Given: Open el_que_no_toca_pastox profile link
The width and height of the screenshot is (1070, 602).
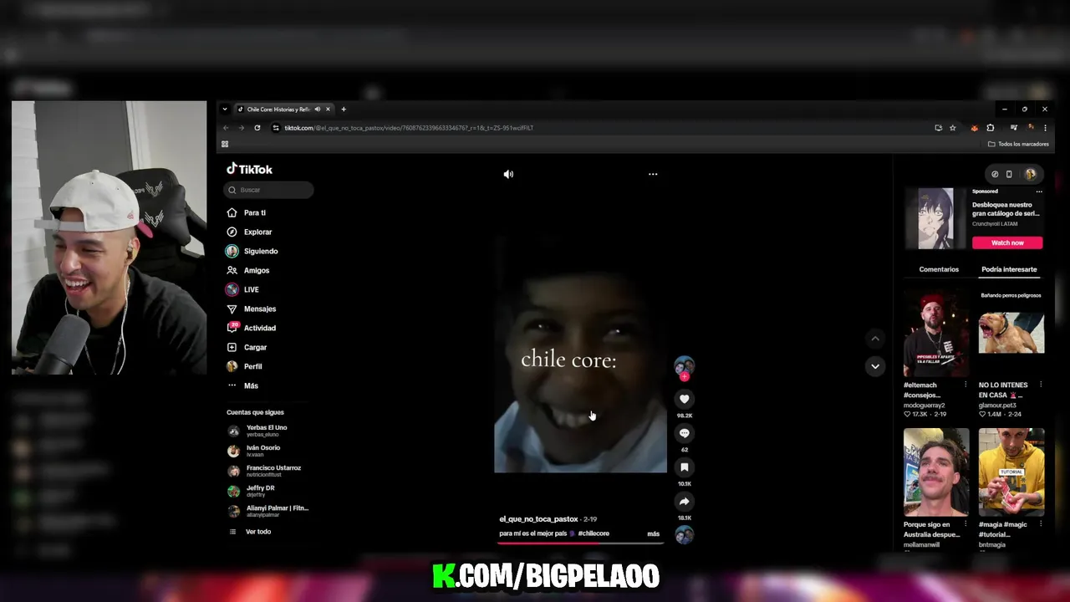Looking at the screenshot, I should click(538, 519).
